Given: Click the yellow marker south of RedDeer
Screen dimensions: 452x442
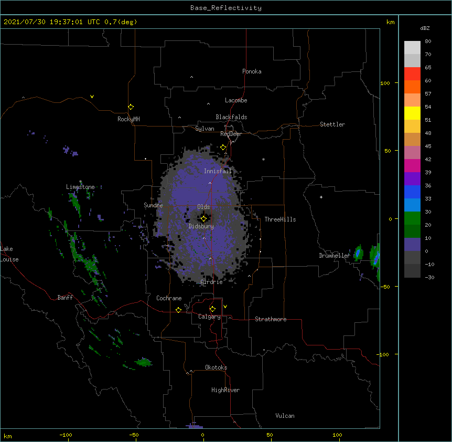Looking at the screenshot, I should pyautogui.click(x=223, y=148).
